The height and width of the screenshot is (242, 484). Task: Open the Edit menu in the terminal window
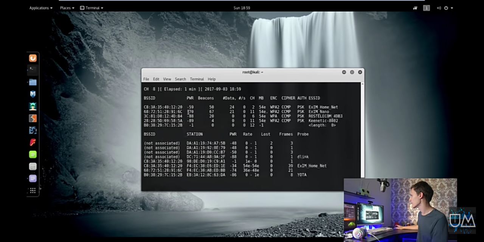tap(156, 79)
